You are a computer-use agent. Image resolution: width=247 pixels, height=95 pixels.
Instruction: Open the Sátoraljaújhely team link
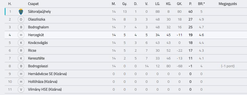(x=39, y=12)
